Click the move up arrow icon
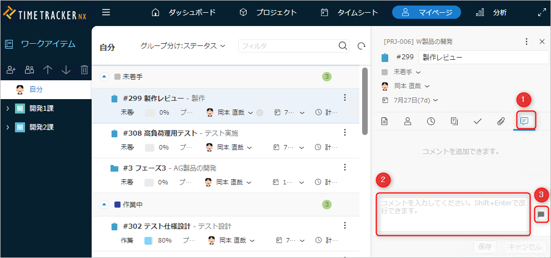This screenshot has height=258, width=551. pyautogui.click(x=47, y=70)
